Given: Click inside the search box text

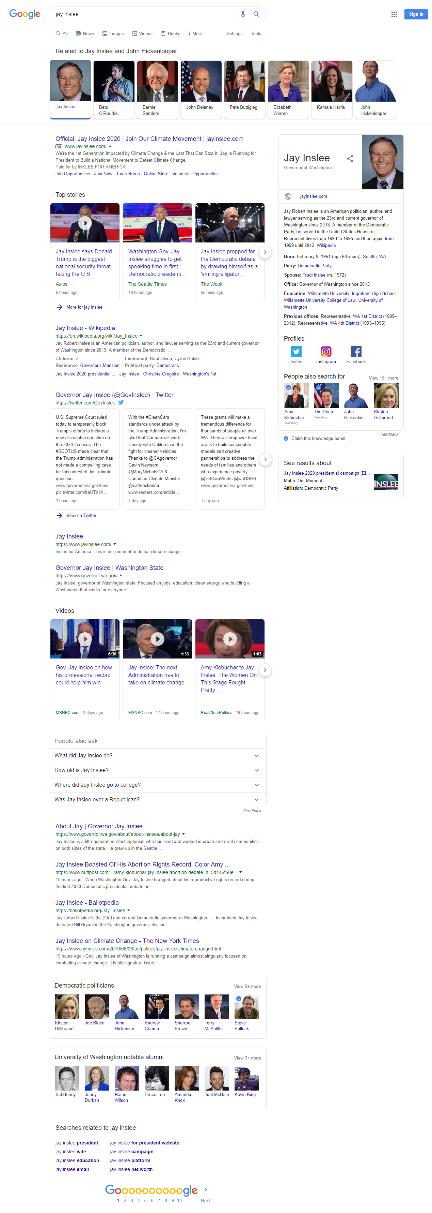Looking at the screenshot, I should [67, 14].
